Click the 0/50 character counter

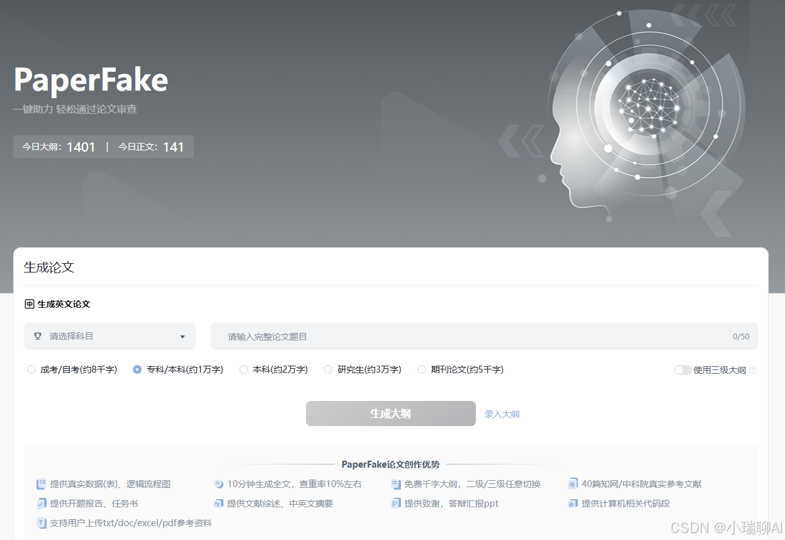point(741,337)
